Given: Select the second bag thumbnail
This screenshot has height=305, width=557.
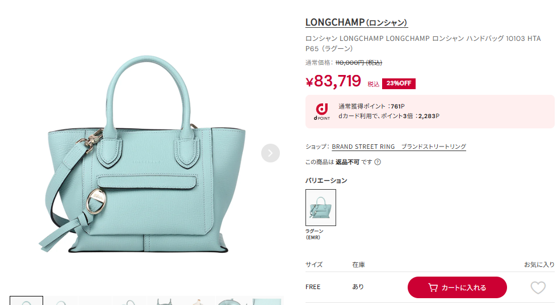Looking at the screenshot, I should coord(61,300).
